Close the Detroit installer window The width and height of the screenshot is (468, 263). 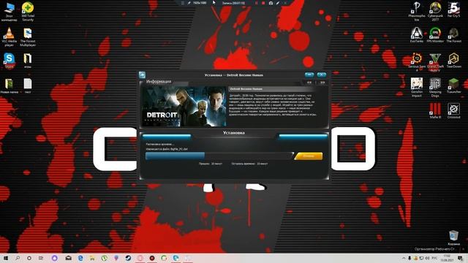(x=322, y=75)
